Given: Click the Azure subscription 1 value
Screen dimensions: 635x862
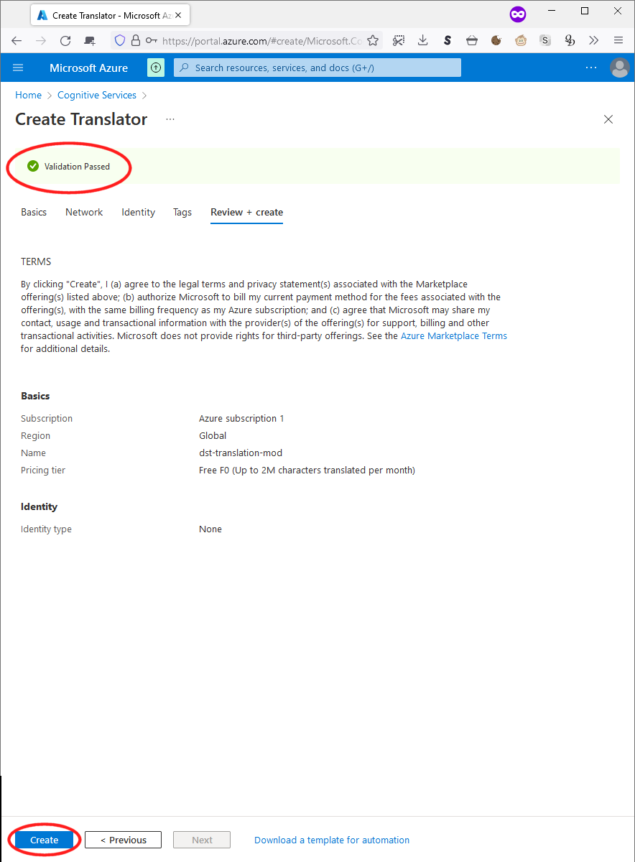Looking at the screenshot, I should 241,418.
